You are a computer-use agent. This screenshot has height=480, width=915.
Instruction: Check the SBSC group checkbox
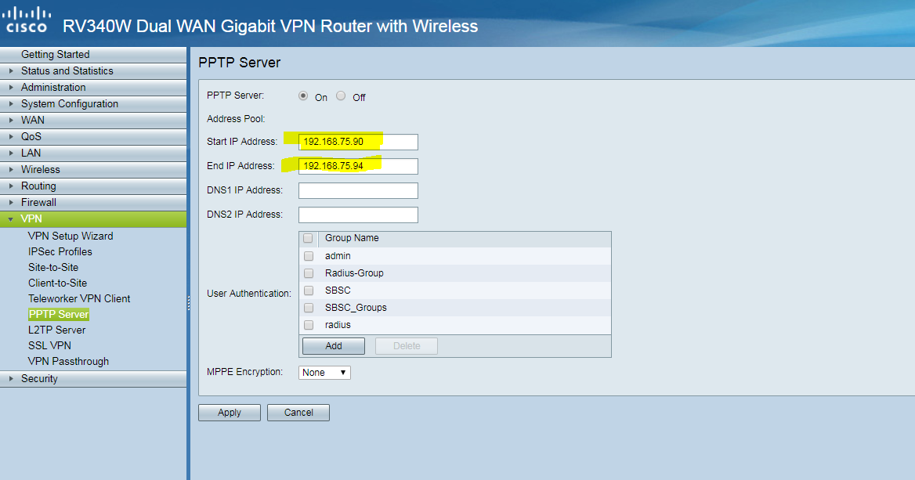(309, 291)
